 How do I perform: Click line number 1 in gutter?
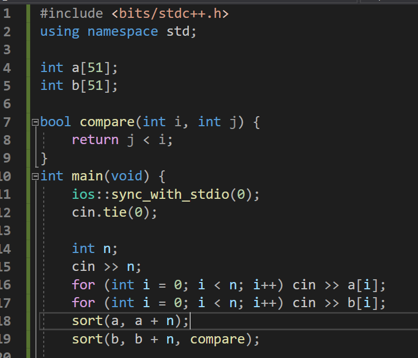pos(7,13)
